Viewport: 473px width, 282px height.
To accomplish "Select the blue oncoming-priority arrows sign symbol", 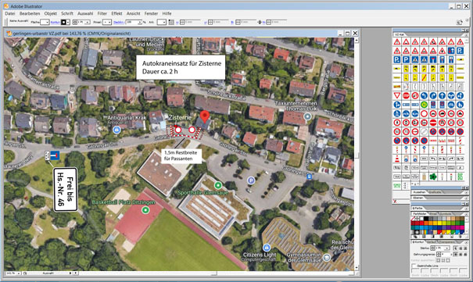I will (x=451, y=51).
